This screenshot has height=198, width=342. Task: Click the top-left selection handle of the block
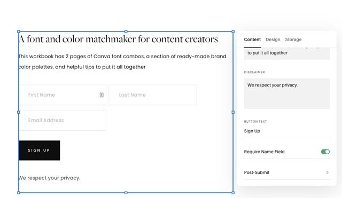click(x=19, y=31)
